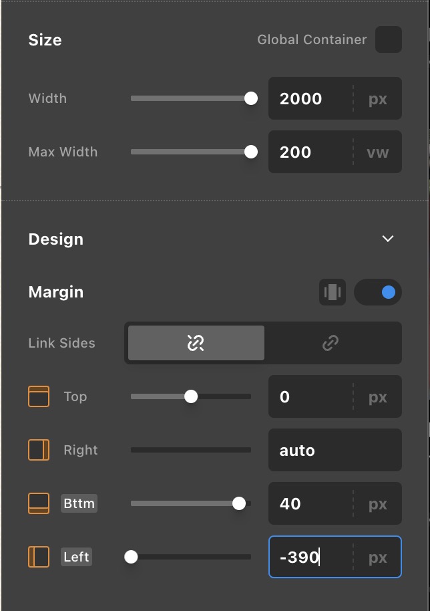Click the margin top side icon
The image size is (430, 611).
tap(39, 396)
